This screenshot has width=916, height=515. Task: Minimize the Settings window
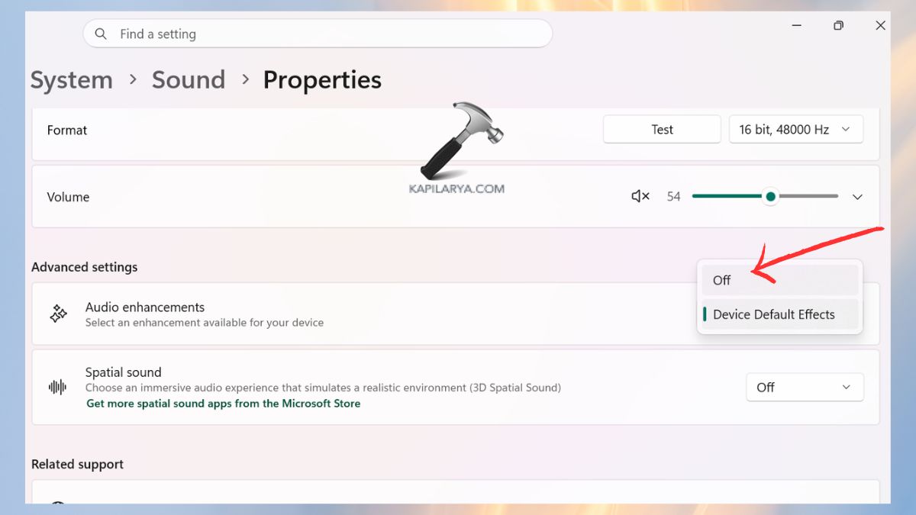(797, 25)
